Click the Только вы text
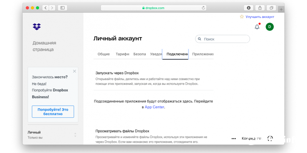Viewport: 307px width, 153px height. click(35, 138)
